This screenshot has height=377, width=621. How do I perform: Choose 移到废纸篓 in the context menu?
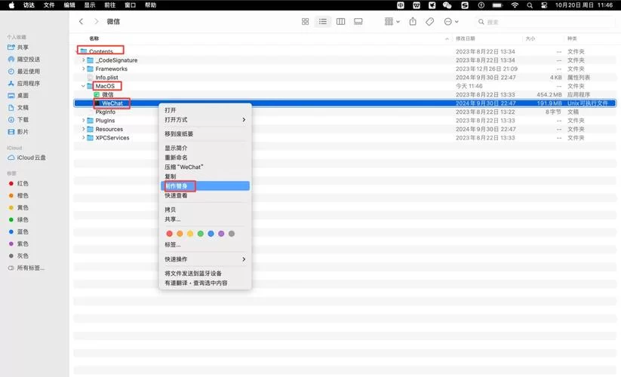205,133
